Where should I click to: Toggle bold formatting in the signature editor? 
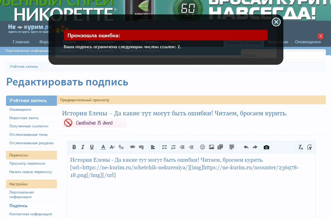74,147
